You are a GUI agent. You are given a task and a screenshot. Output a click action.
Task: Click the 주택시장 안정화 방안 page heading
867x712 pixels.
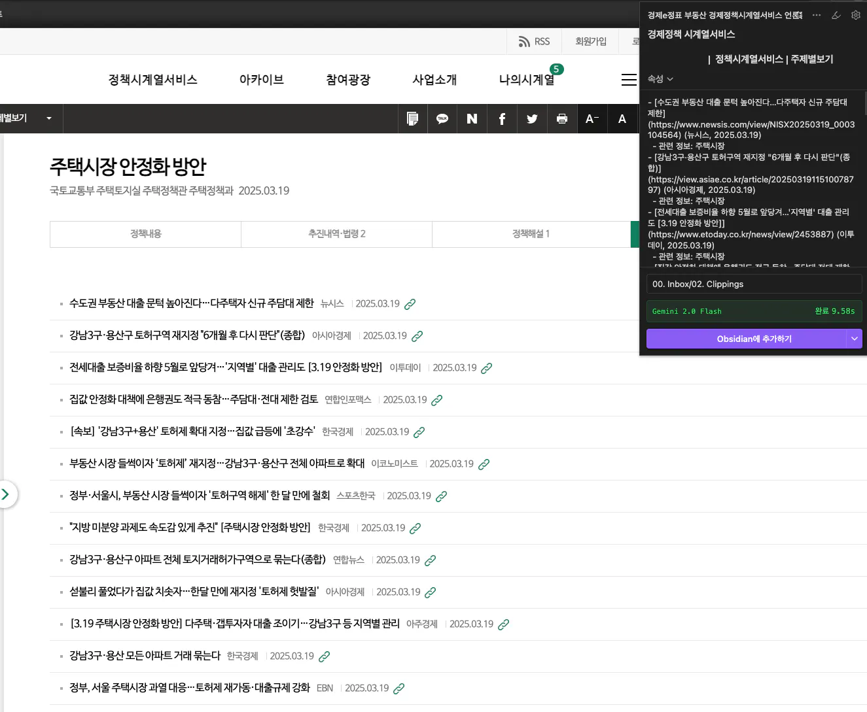(128, 167)
